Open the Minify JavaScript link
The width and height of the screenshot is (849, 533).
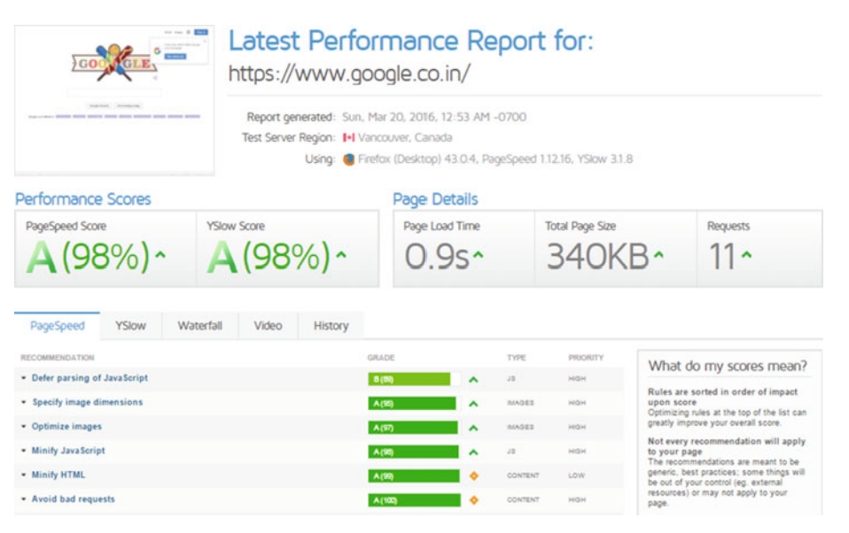point(68,450)
